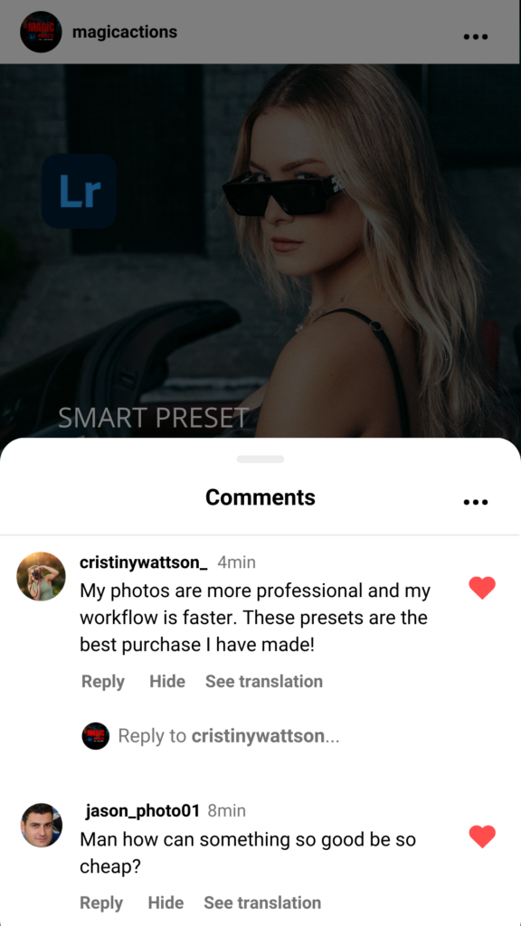Unlike cristinywattson_ comment heart
Screen dimensions: 521x926
point(482,588)
